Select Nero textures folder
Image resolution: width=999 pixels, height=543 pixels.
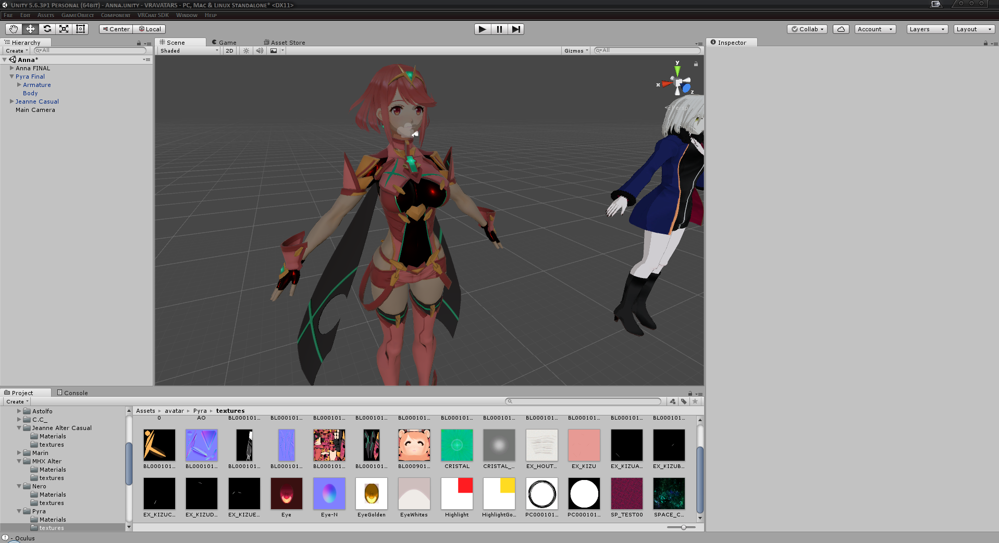(52, 503)
